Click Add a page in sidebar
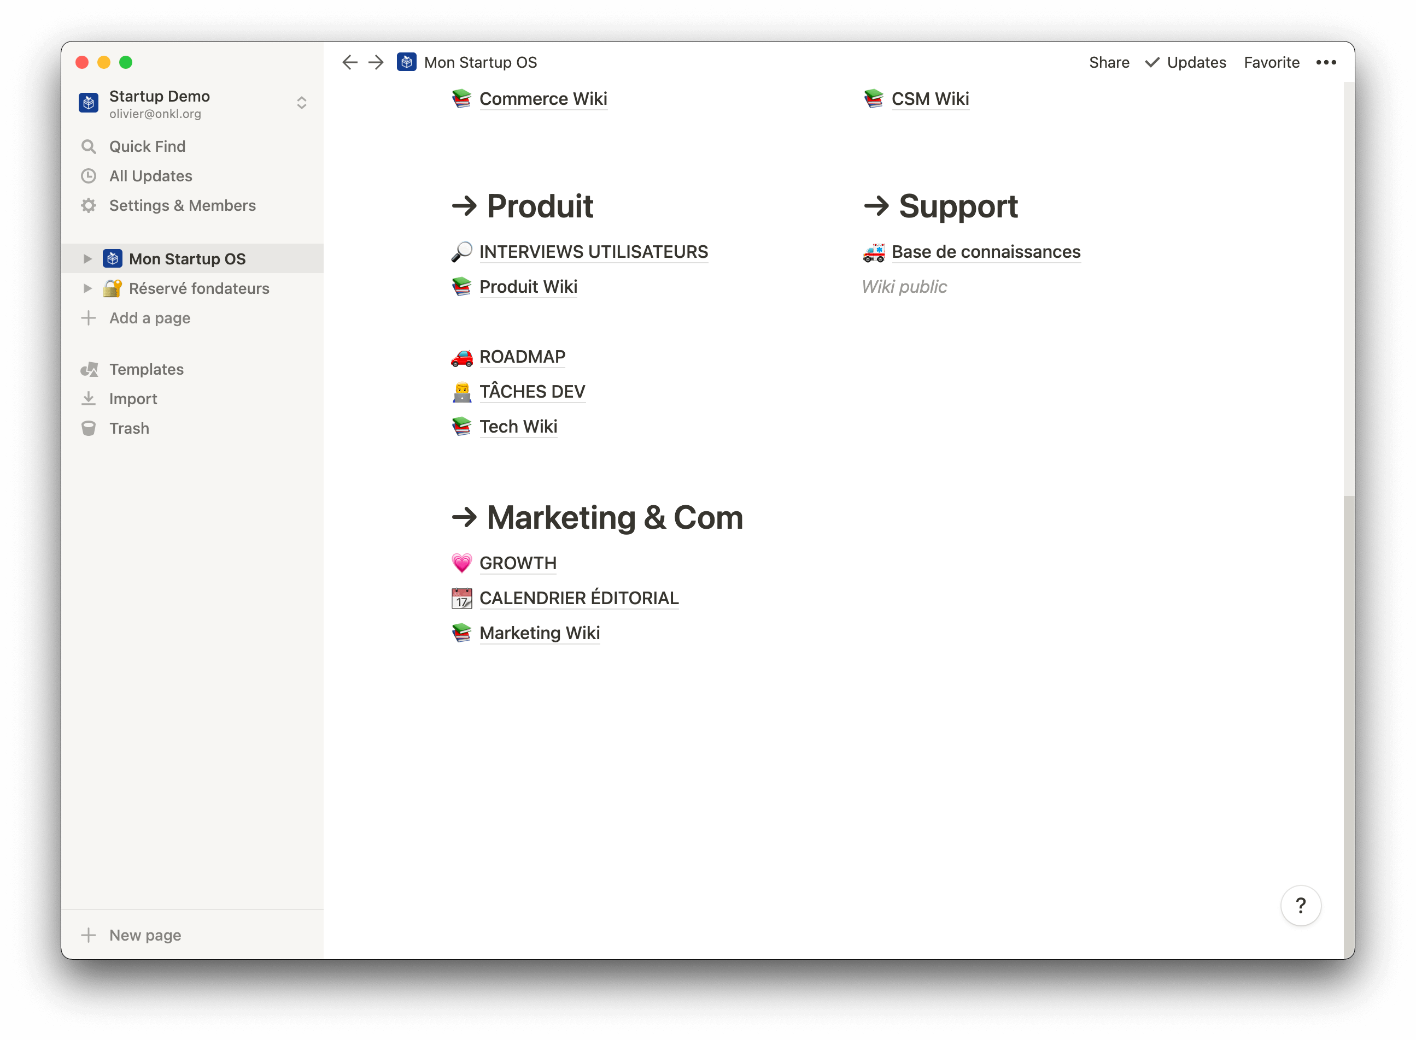Screen dimensions: 1416x1040 tap(149, 318)
